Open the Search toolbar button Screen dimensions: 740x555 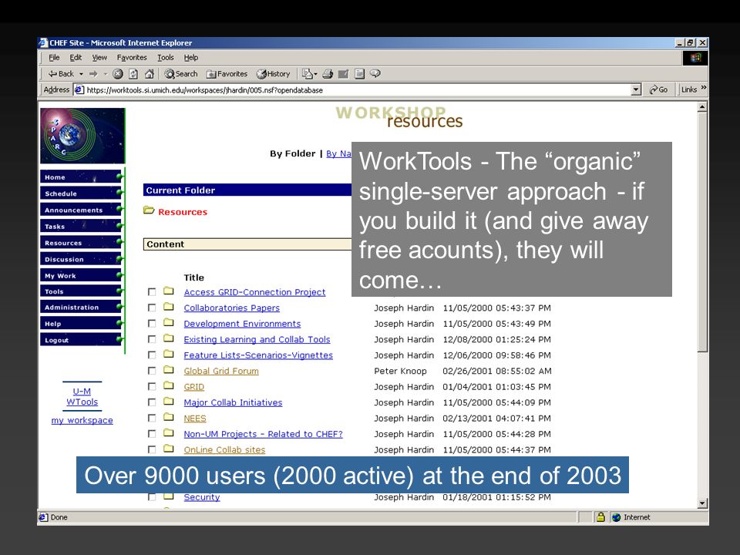(181, 74)
